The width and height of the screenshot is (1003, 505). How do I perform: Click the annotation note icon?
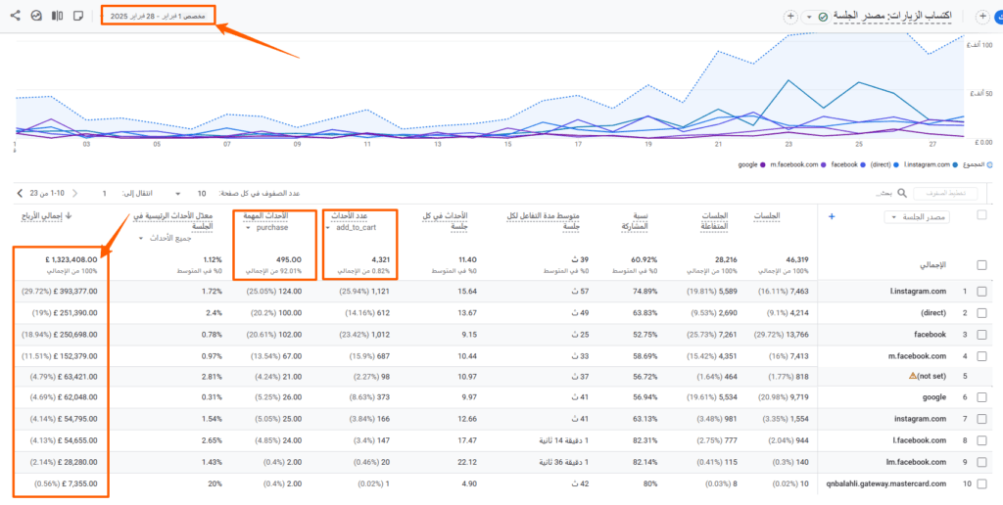coord(78,16)
